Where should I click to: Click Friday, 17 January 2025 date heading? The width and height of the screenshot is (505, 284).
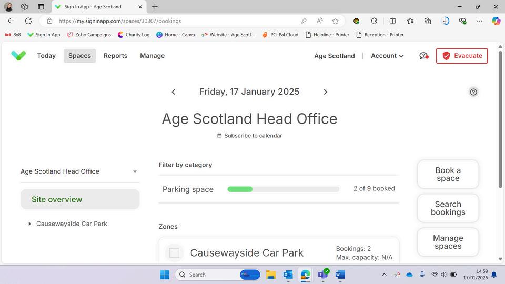pos(249,92)
